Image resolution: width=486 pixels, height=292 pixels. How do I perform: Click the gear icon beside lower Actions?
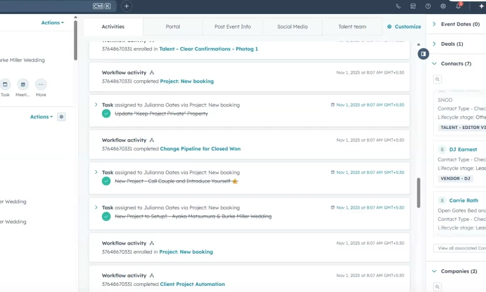coord(61,117)
